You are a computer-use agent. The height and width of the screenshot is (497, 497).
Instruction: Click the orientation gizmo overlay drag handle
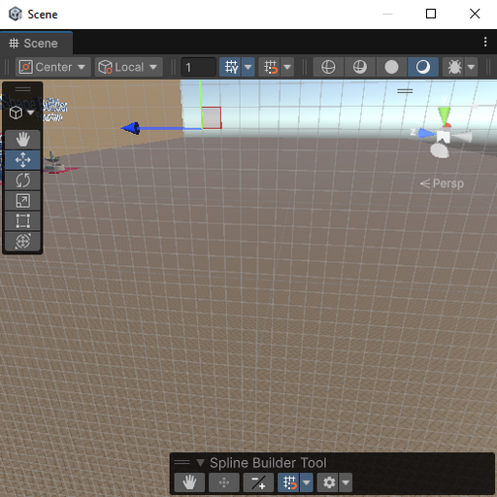point(405,91)
